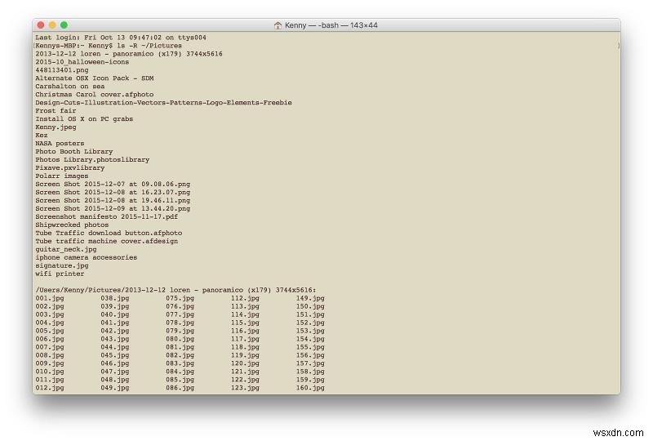
Task: Click 'Screen Shot 2015-12-08 at 19.46.11.png'
Action: [113, 201]
